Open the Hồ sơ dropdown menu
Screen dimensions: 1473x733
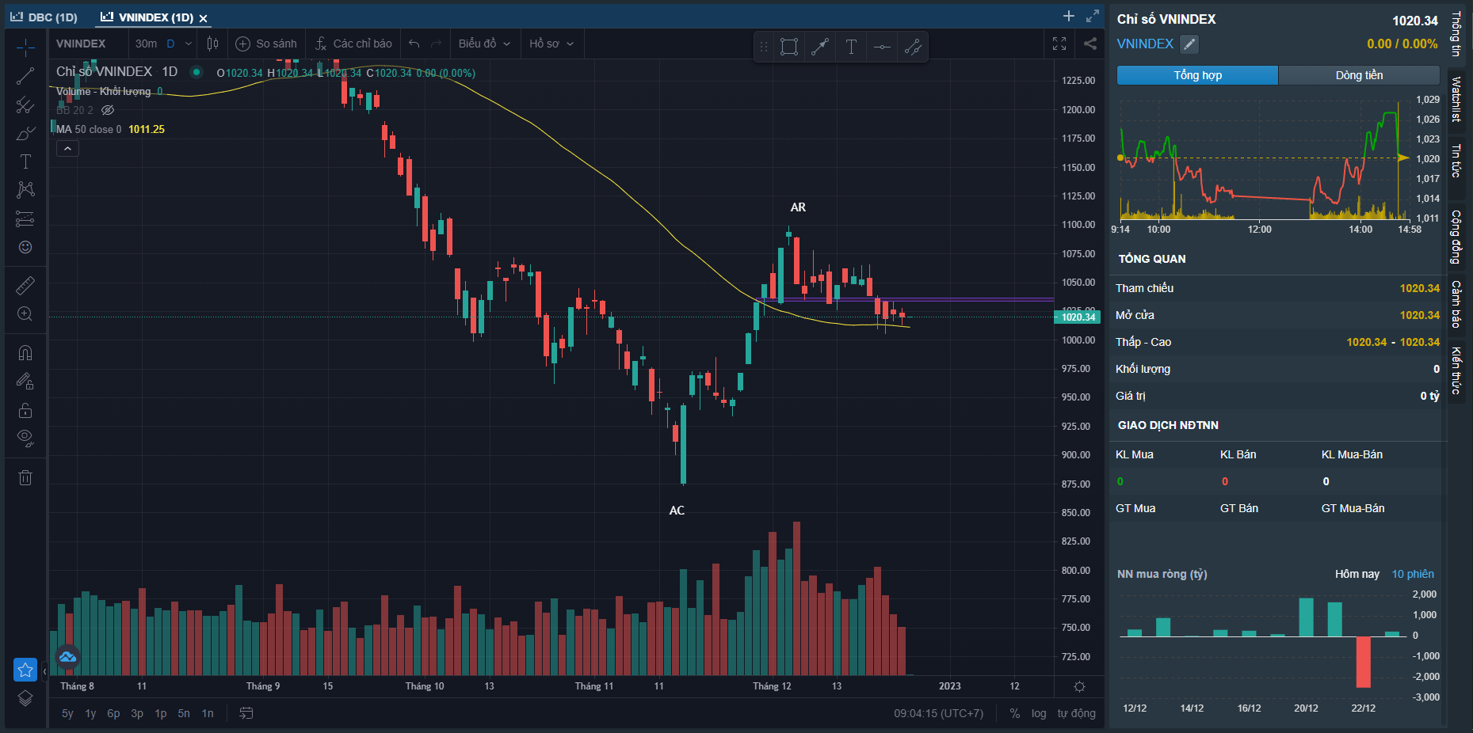pyautogui.click(x=551, y=44)
